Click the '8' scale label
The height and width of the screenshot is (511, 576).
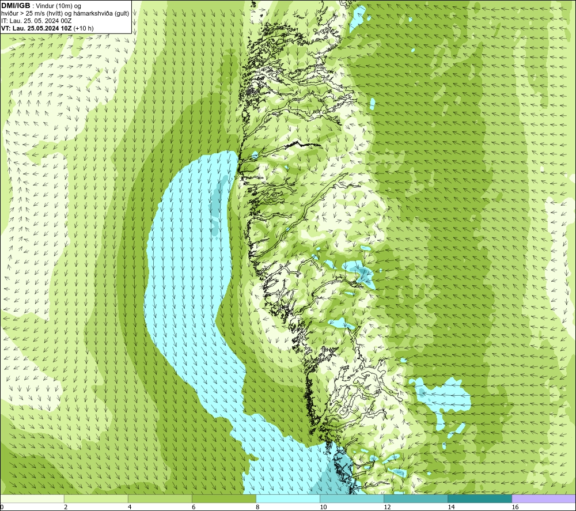[x=257, y=508]
